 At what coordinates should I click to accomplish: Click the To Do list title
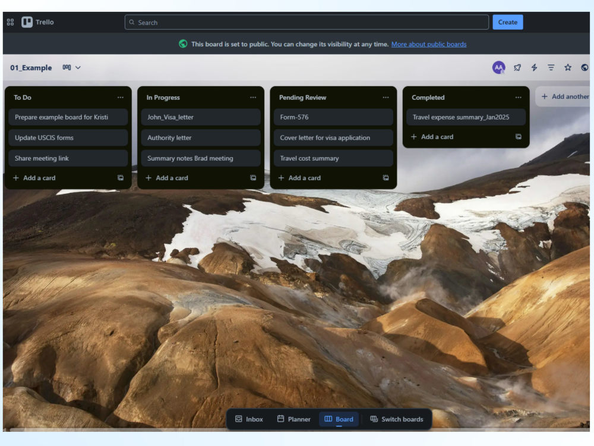(23, 98)
